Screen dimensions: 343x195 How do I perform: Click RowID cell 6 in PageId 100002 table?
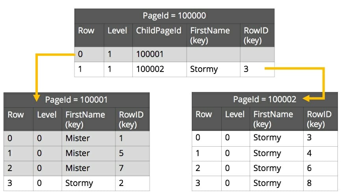point(310,168)
